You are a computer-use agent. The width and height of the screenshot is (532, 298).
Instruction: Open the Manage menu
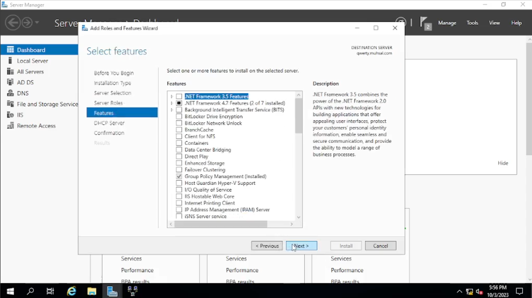pos(447,23)
